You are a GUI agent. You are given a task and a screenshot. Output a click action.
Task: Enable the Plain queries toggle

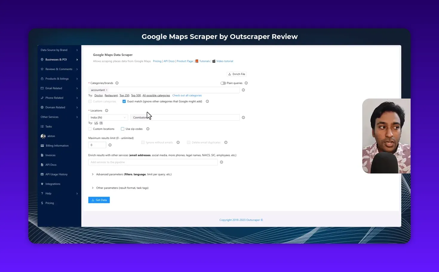coord(223,83)
